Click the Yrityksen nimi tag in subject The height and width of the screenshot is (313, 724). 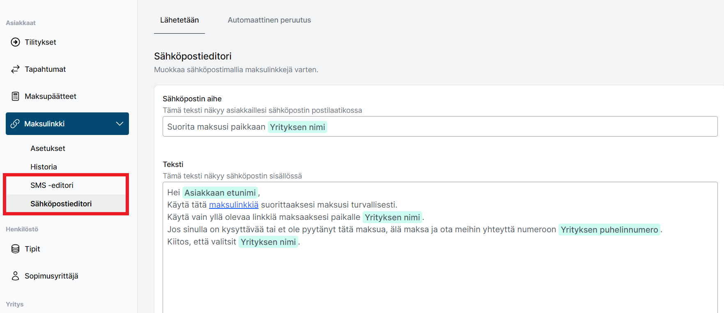point(297,127)
